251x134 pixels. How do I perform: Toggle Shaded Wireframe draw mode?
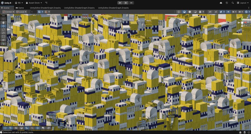click(x=184, y=12)
